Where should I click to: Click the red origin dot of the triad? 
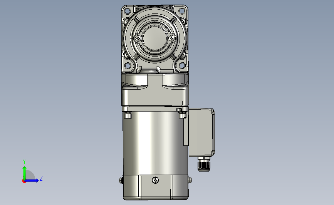(x=24, y=181)
